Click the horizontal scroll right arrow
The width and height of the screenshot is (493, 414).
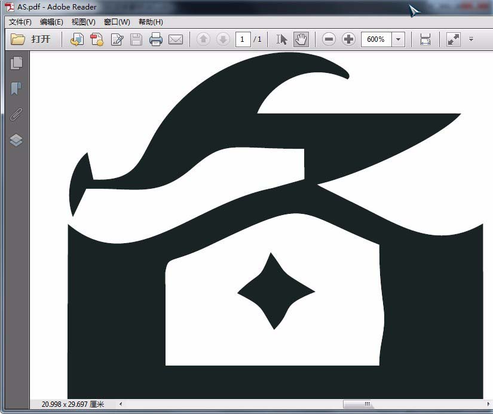point(488,404)
